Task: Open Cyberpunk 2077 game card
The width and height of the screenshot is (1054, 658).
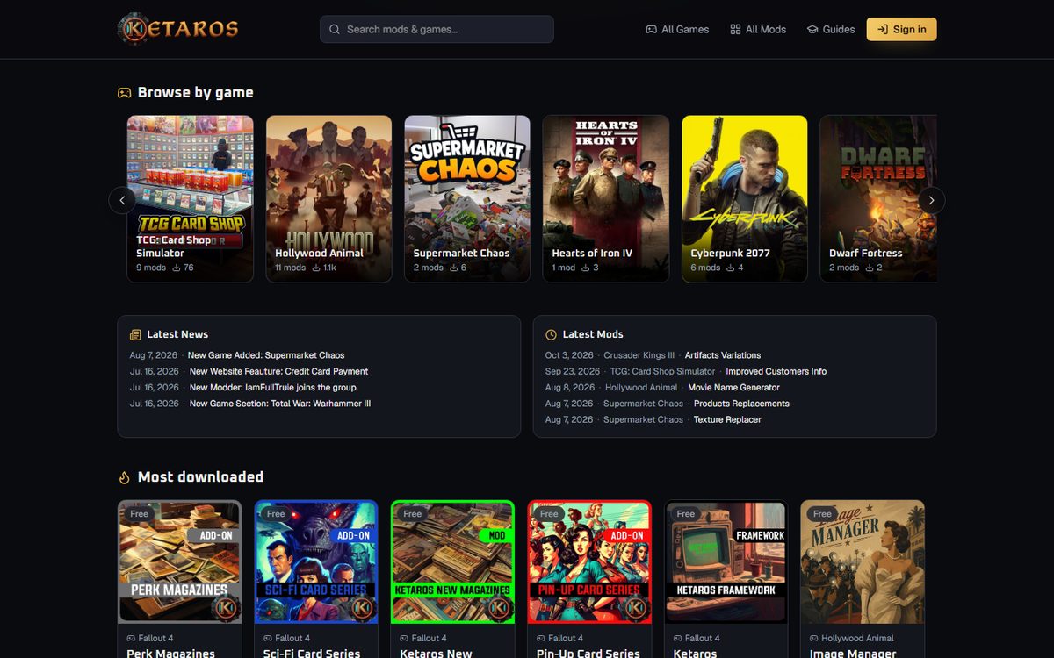Action: point(745,199)
